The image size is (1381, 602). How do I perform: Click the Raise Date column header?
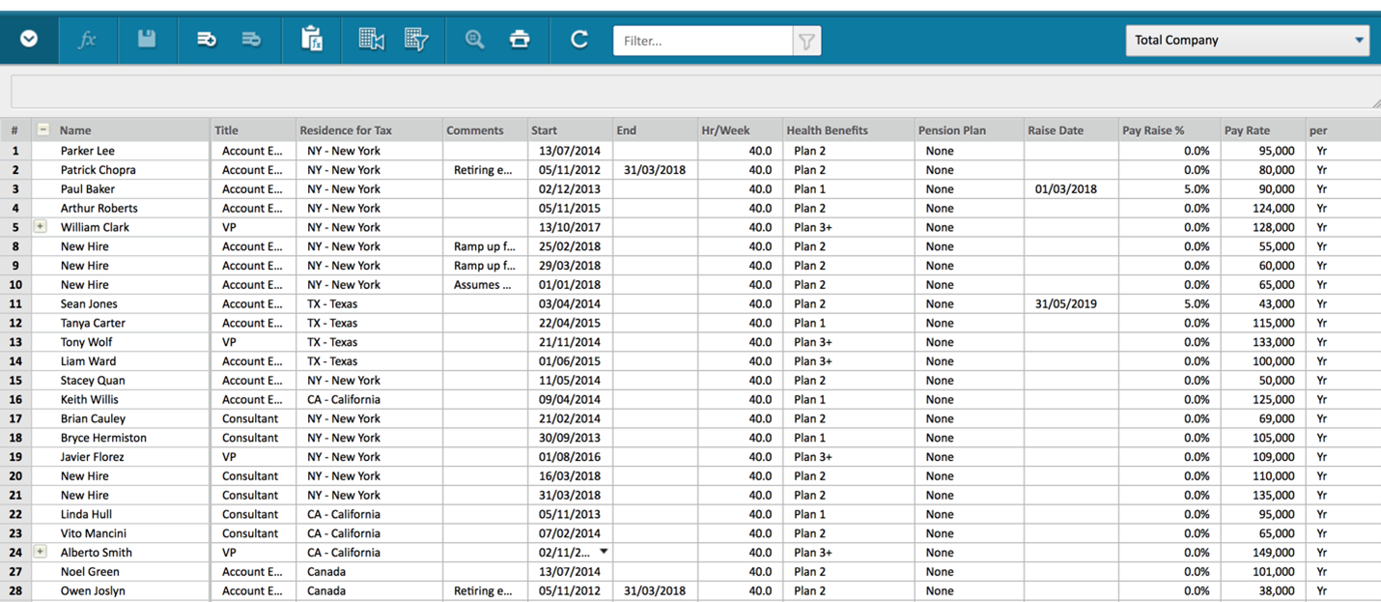1056,130
